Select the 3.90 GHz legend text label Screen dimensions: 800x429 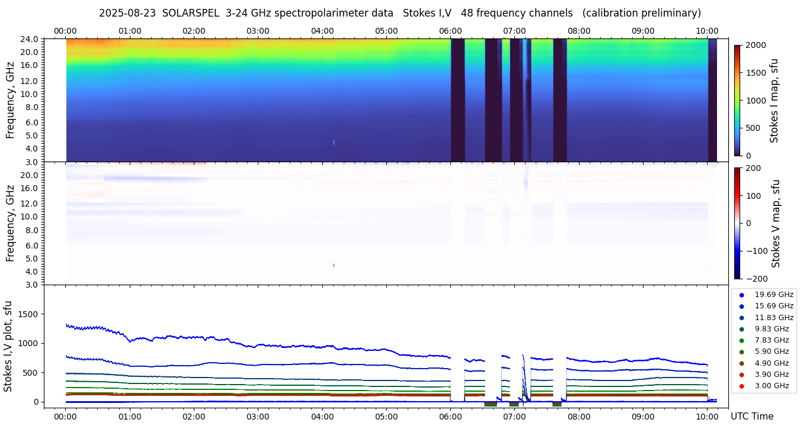[x=772, y=375]
